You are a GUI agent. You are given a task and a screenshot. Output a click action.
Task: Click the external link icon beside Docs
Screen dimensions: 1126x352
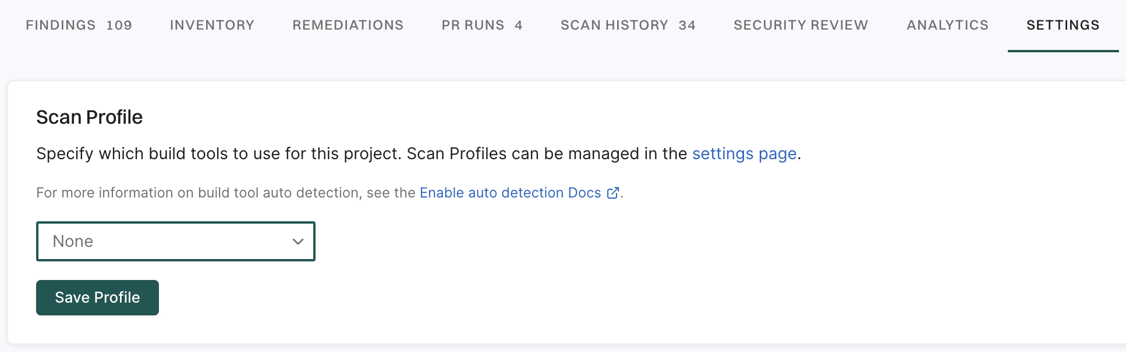pyautogui.click(x=612, y=192)
